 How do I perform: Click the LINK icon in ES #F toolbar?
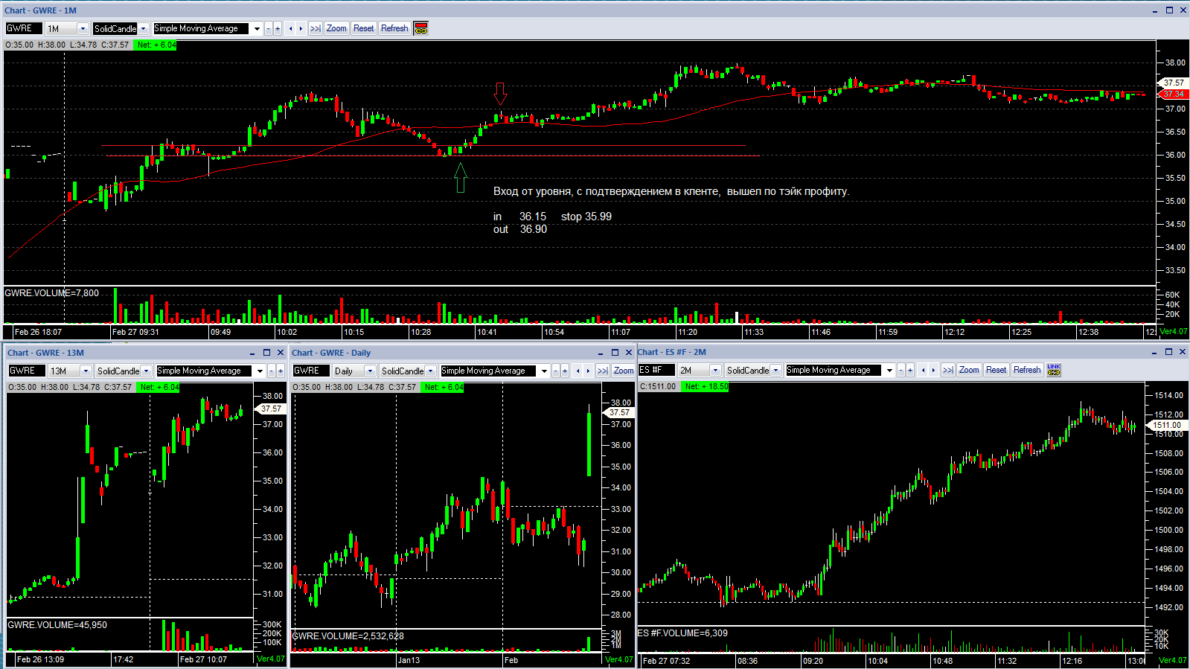click(x=1054, y=370)
